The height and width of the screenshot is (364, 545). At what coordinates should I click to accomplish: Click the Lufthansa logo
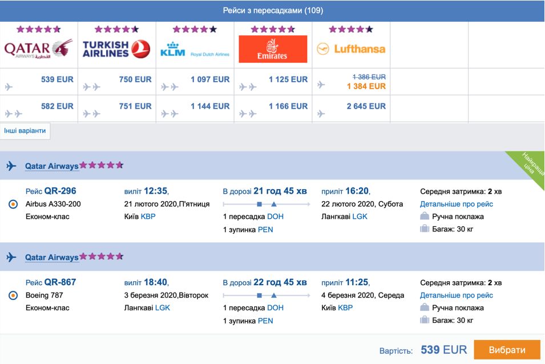click(351, 49)
